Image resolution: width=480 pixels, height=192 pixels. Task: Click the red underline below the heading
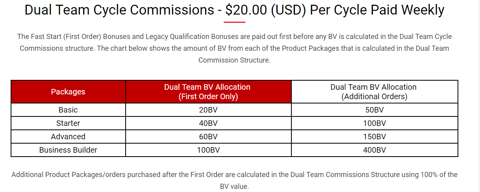pos(234,22)
